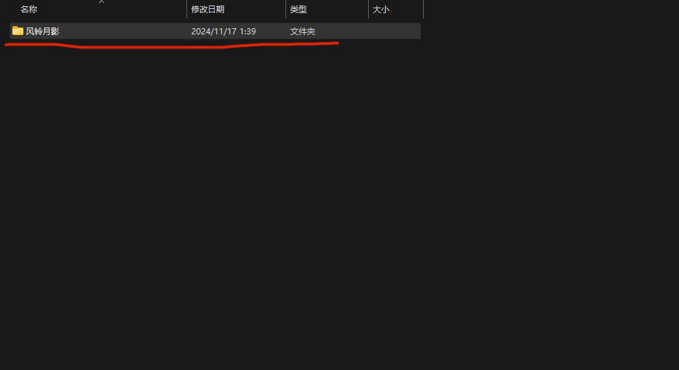Click dark empty area right of highlighted row
The height and width of the screenshot is (370, 679).
coord(550,31)
